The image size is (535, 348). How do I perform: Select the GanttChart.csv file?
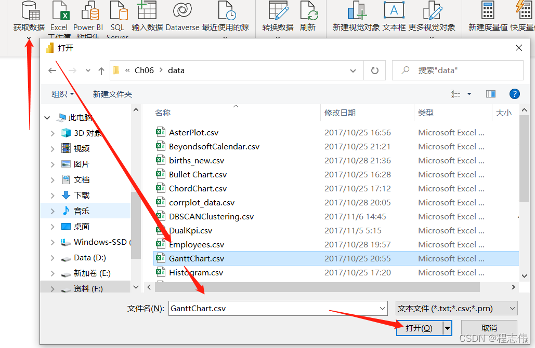pos(336,258)
